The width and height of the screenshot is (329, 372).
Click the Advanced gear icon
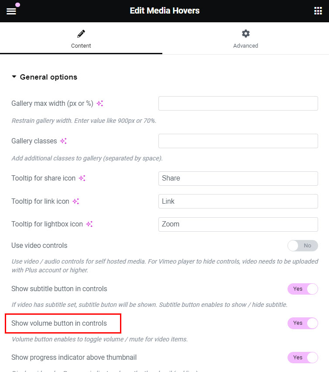click(246, 34)
